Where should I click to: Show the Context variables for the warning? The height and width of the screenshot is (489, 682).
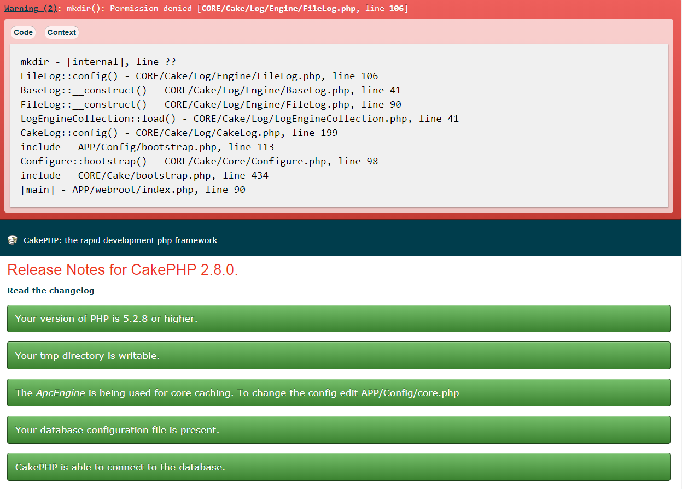61,32
